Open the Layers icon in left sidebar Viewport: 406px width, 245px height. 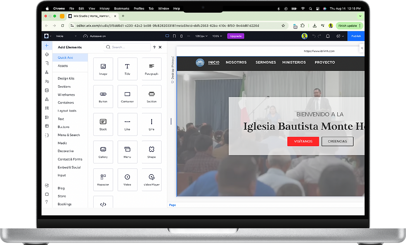click(46, 54)
